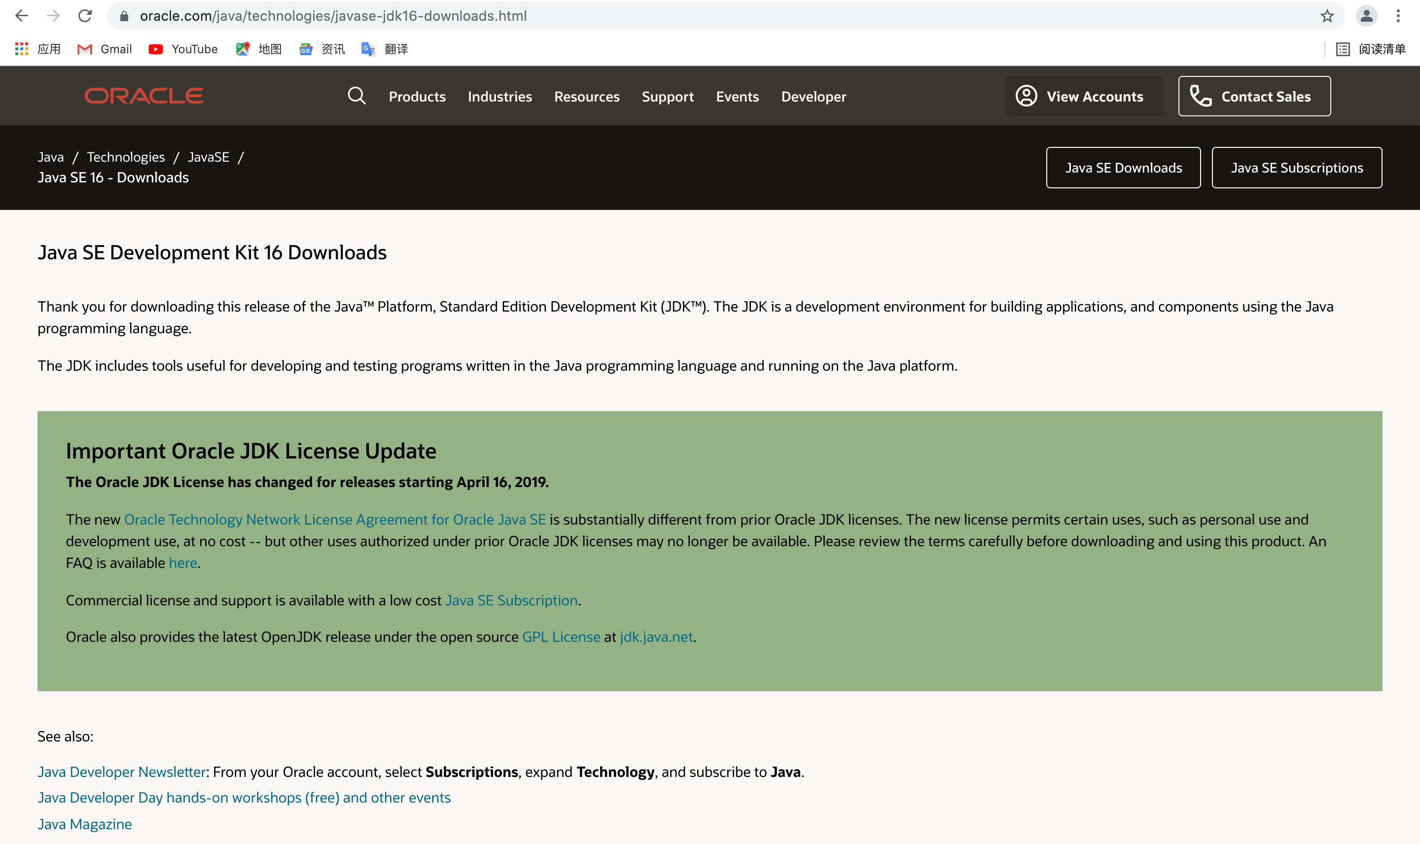Viewport: 1420px width, 844px height.
Task: Follow the Java SE Subscription link
Action: pyautogui.click(x=511, y=600)
